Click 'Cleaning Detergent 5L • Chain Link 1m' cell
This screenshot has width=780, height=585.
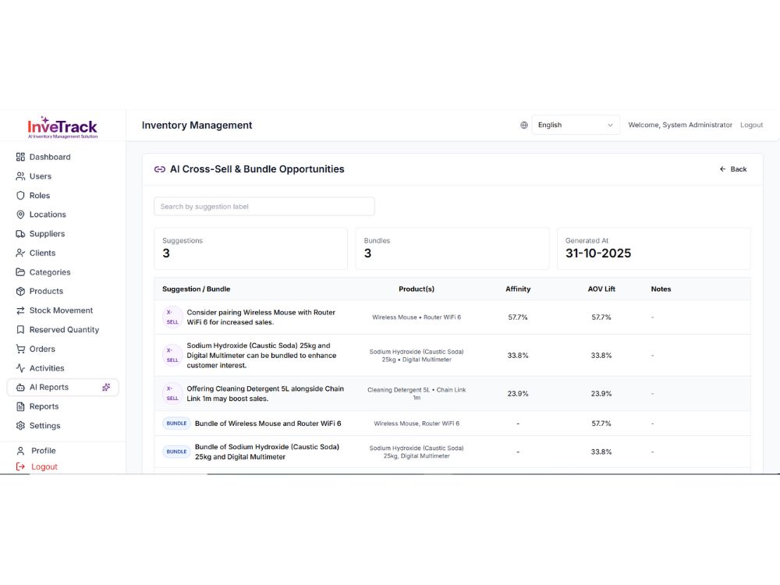pyautogui.click(x=417, y=393)
